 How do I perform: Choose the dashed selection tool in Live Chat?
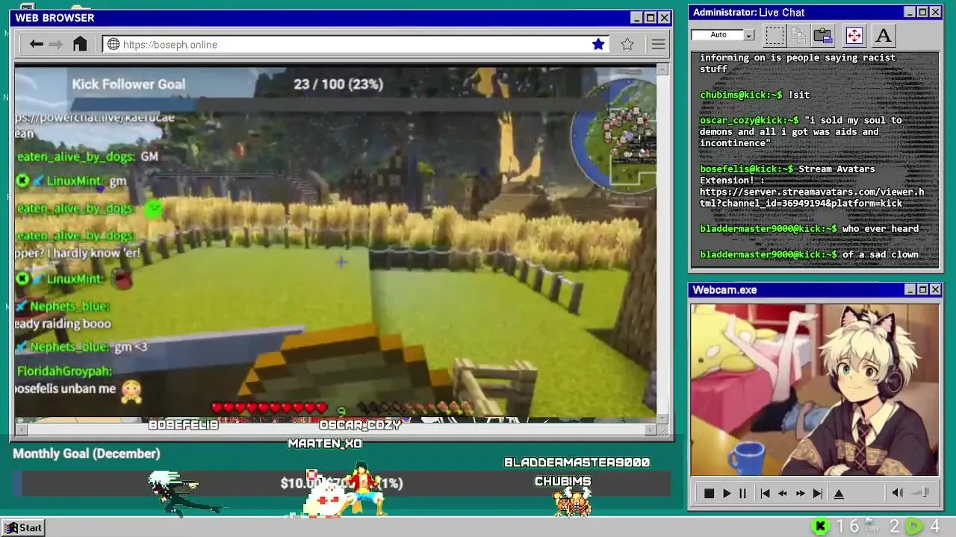[x=775, y=35]
